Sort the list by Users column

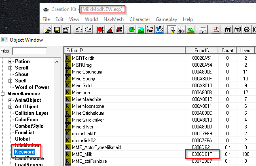245,50
